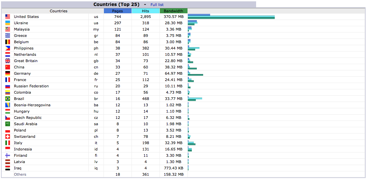Click the Ukraine flag icon
The height and width of the screenshot is (179, 367).
[8, 23]
